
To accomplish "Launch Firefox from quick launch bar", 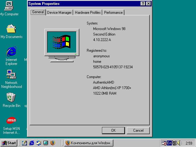I will click(x=53, y=143).
